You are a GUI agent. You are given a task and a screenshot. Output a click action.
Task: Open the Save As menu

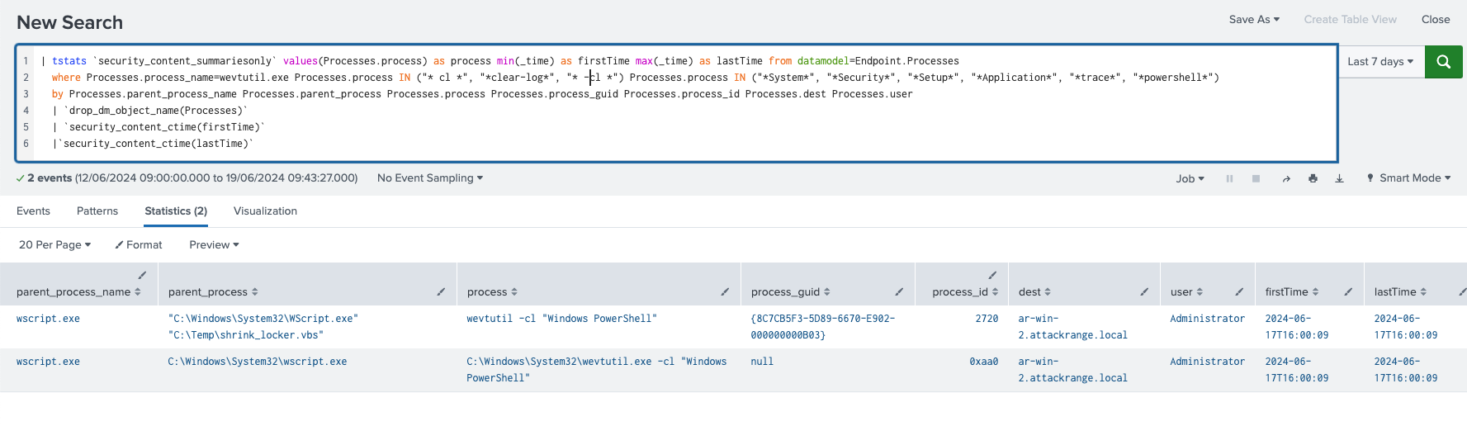[x=1254, y=20]
